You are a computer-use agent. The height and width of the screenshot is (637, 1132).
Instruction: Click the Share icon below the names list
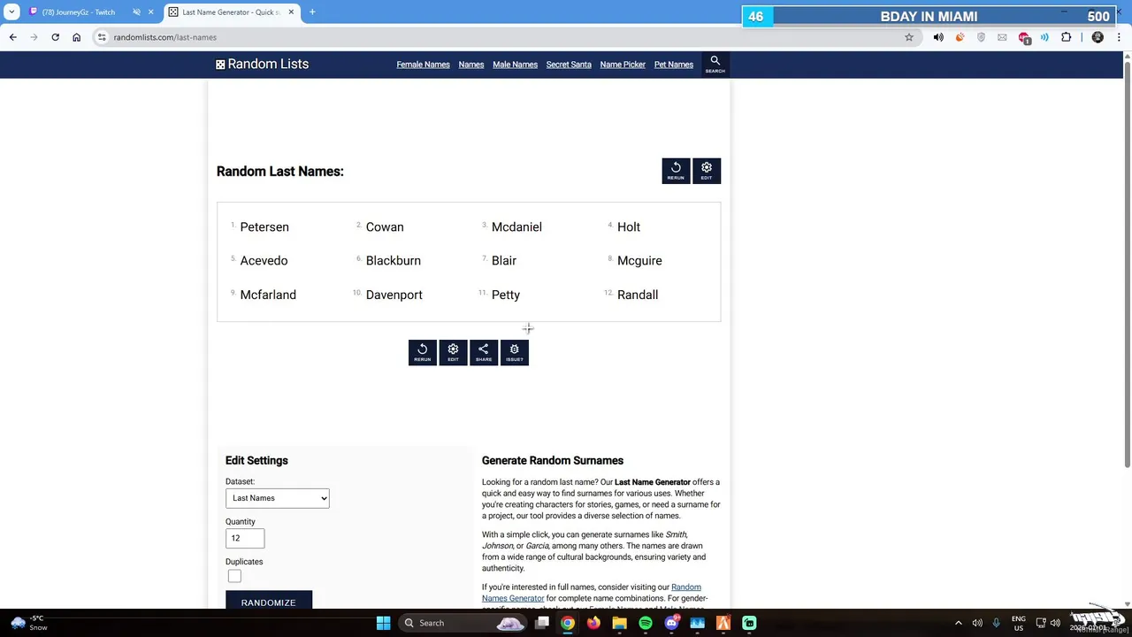point(484,352)
